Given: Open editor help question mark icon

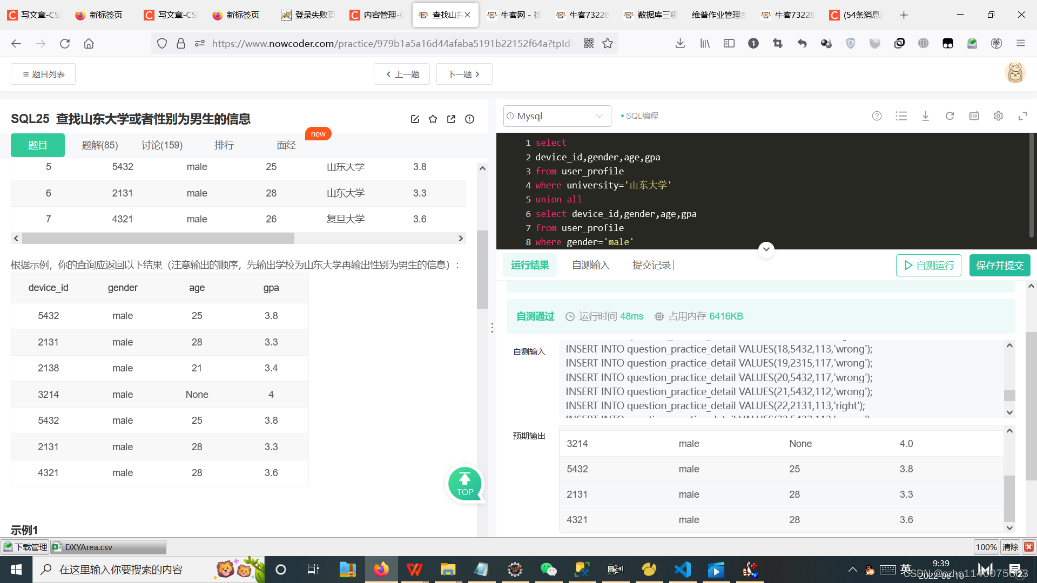Looking at the screenshot, I should coord(877,116).
